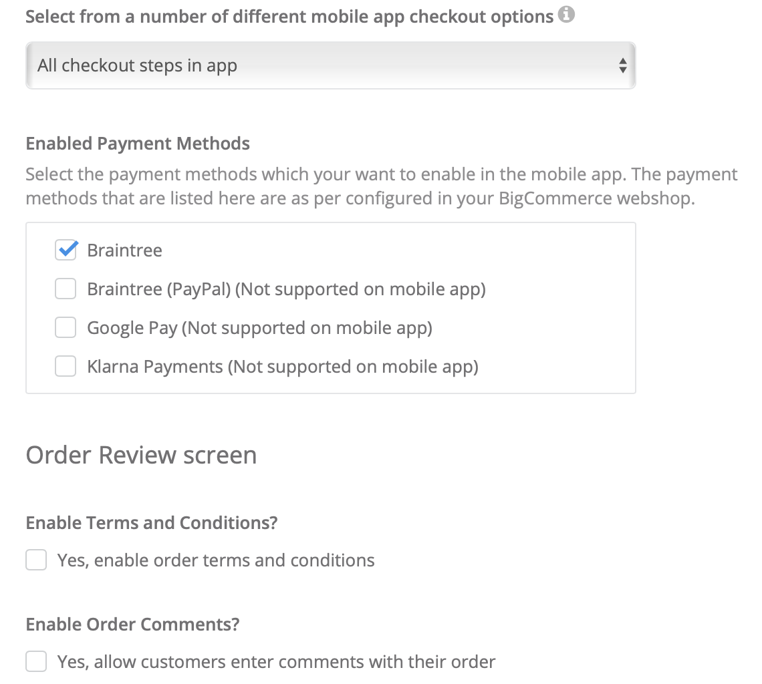The width and height of the screenshot is (762, 684).
Task: Click the blue checkmark icon on Braintree
Action: pyautogui.click(x=65, y=250)
